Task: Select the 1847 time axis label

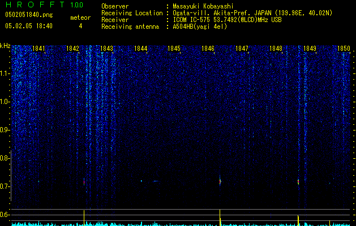Action: (242, 49)
